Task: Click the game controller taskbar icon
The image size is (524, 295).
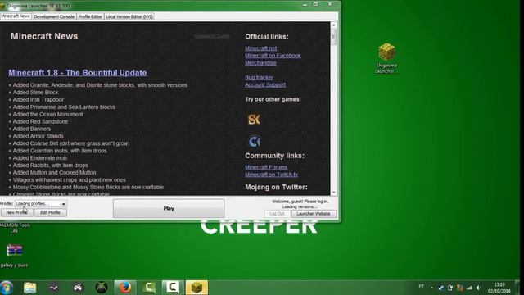Action: pyautogui.click(x=78, y=288)
